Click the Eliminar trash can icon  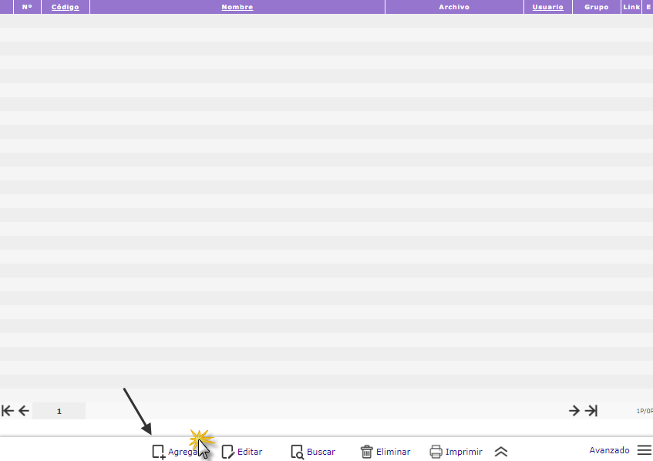click(x=367, y=452)
